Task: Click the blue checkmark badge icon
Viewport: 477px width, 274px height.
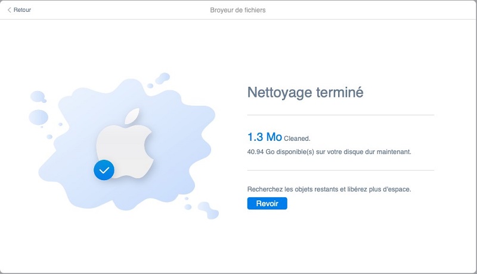Action: [x=104, y=170]
